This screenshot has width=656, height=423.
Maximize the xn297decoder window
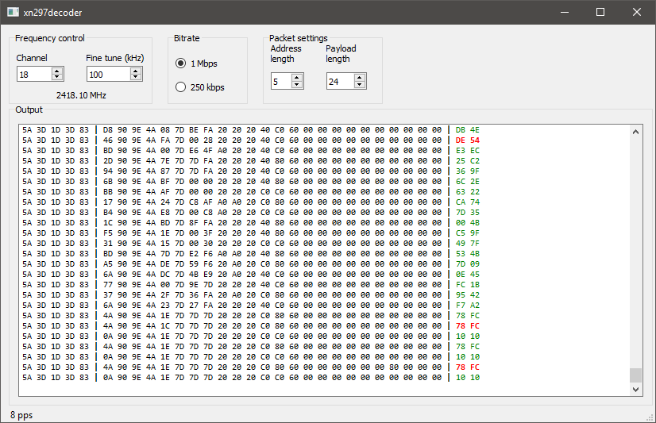point(600,12)
